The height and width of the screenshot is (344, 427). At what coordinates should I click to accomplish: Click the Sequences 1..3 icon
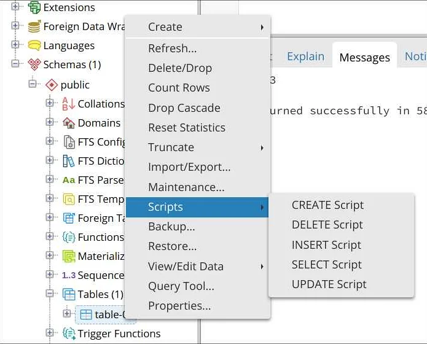point(69,275)
